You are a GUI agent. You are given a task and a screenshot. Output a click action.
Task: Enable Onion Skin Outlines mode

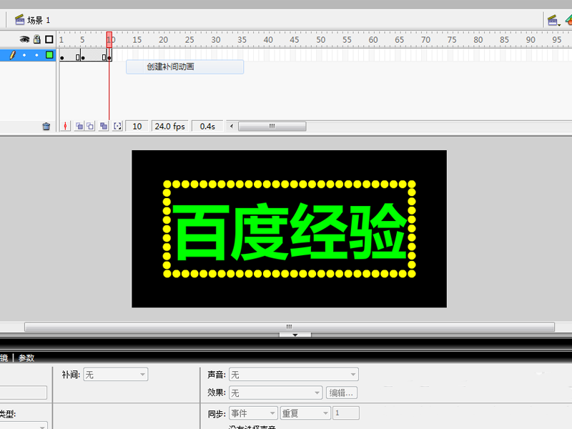click(x=90, y=127)
